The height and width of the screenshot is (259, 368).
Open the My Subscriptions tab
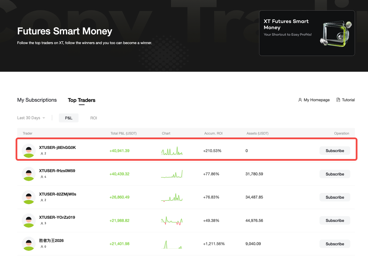(x=37, y=100)
